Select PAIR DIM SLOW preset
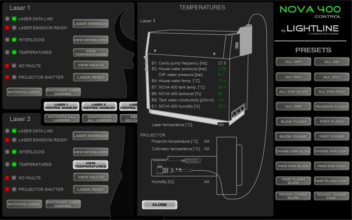The width and height of the screenshot is (352, 220). [x=293, y=166]
